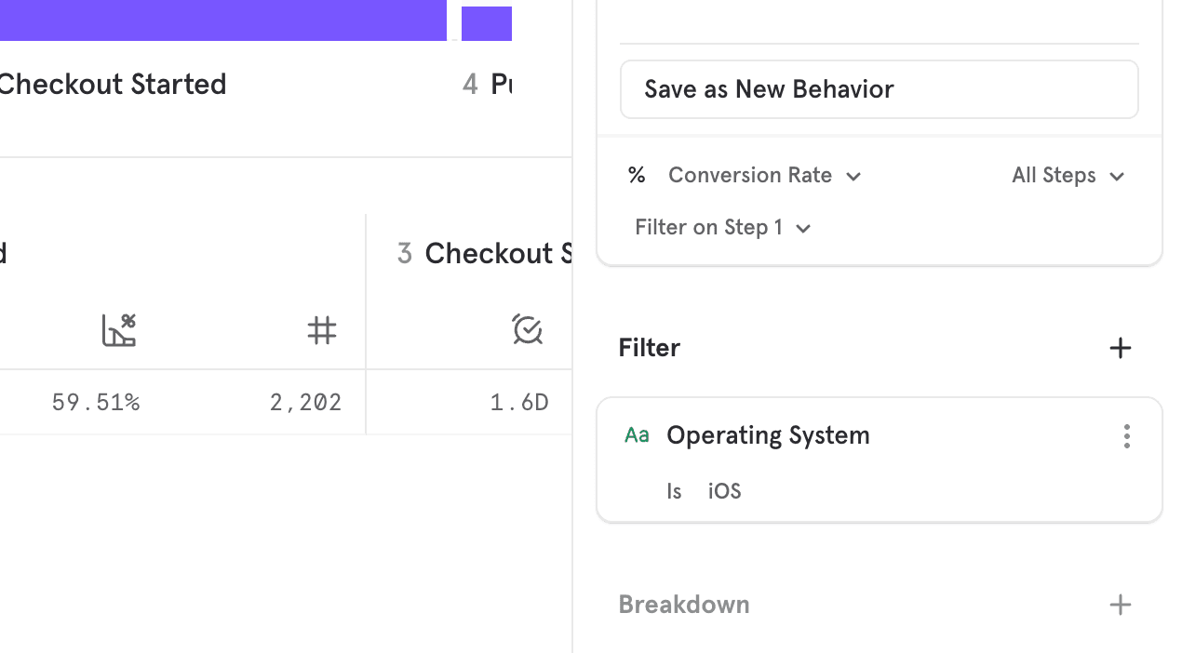
Task: Add a breakdown using the plus icon
Action: pos(1121,605)
